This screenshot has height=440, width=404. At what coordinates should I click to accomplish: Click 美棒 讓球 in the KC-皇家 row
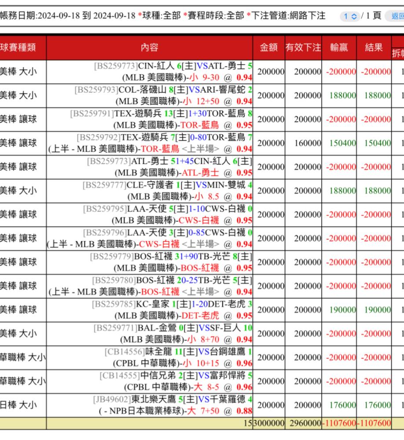click(x=18, y=310)
